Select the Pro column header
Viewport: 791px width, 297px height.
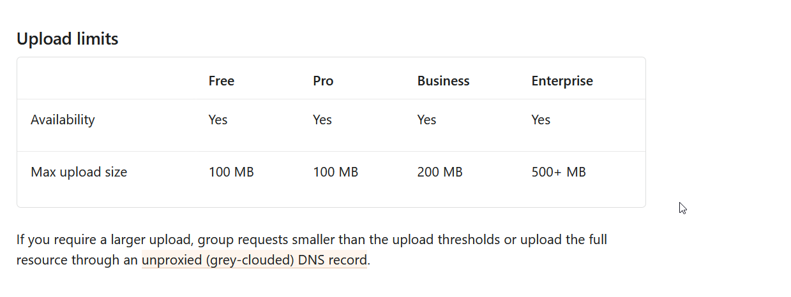pyautogui.click(x=323, y=81)
